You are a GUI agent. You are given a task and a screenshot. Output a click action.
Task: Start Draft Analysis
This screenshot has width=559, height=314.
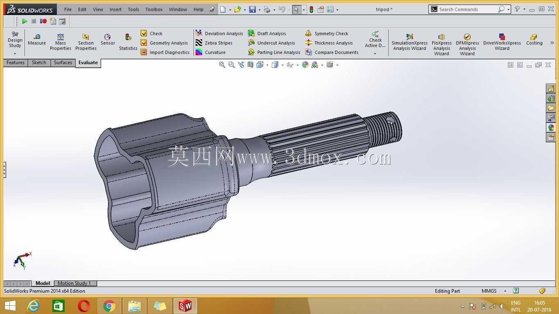pyautogui.click(x=267, y=34)
